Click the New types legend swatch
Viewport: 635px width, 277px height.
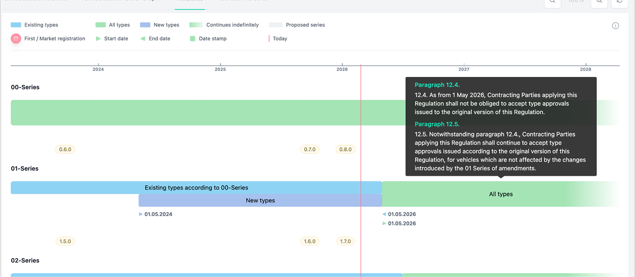point(145,25)
